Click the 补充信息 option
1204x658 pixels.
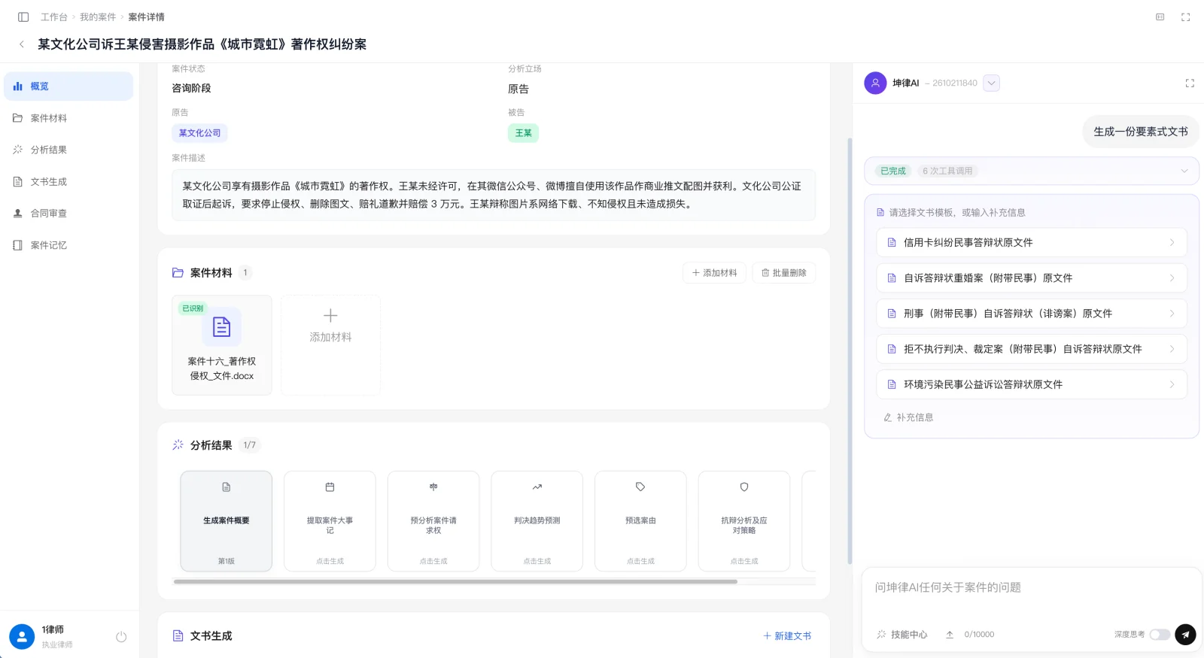coord(908,417)
